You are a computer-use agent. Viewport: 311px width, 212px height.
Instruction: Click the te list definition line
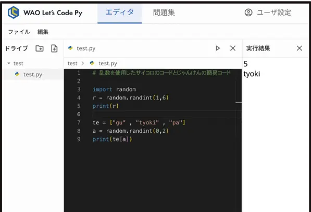pyautogui.click(x=139, y=123)
